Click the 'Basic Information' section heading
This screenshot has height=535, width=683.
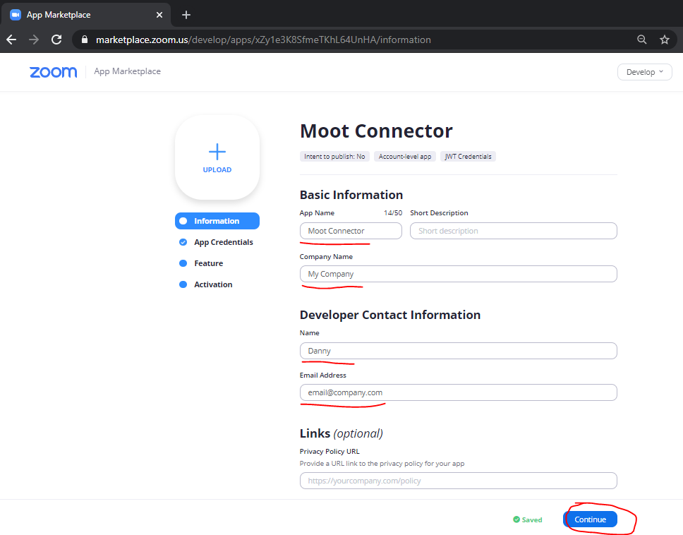(x=351, y=195)
